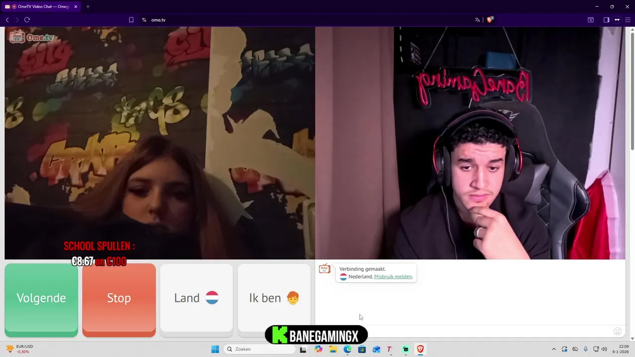The image size is (635, 357).
Task: Switch to Brave browser on taskbar
Action: (x=420, y=349)
